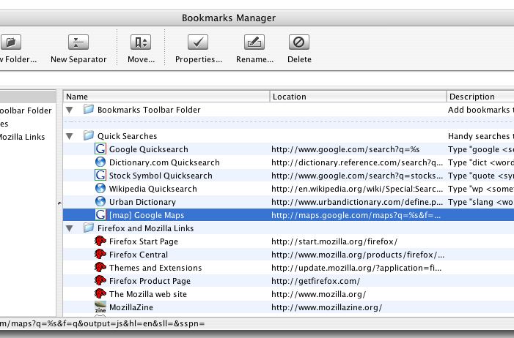Click the Firefox Product Page dino icon
Image resolution: width=514 pixels, height=338 pixels.
pos(100,280)
